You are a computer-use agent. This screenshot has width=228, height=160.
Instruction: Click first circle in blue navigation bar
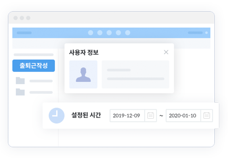click(x=90, y=33)
